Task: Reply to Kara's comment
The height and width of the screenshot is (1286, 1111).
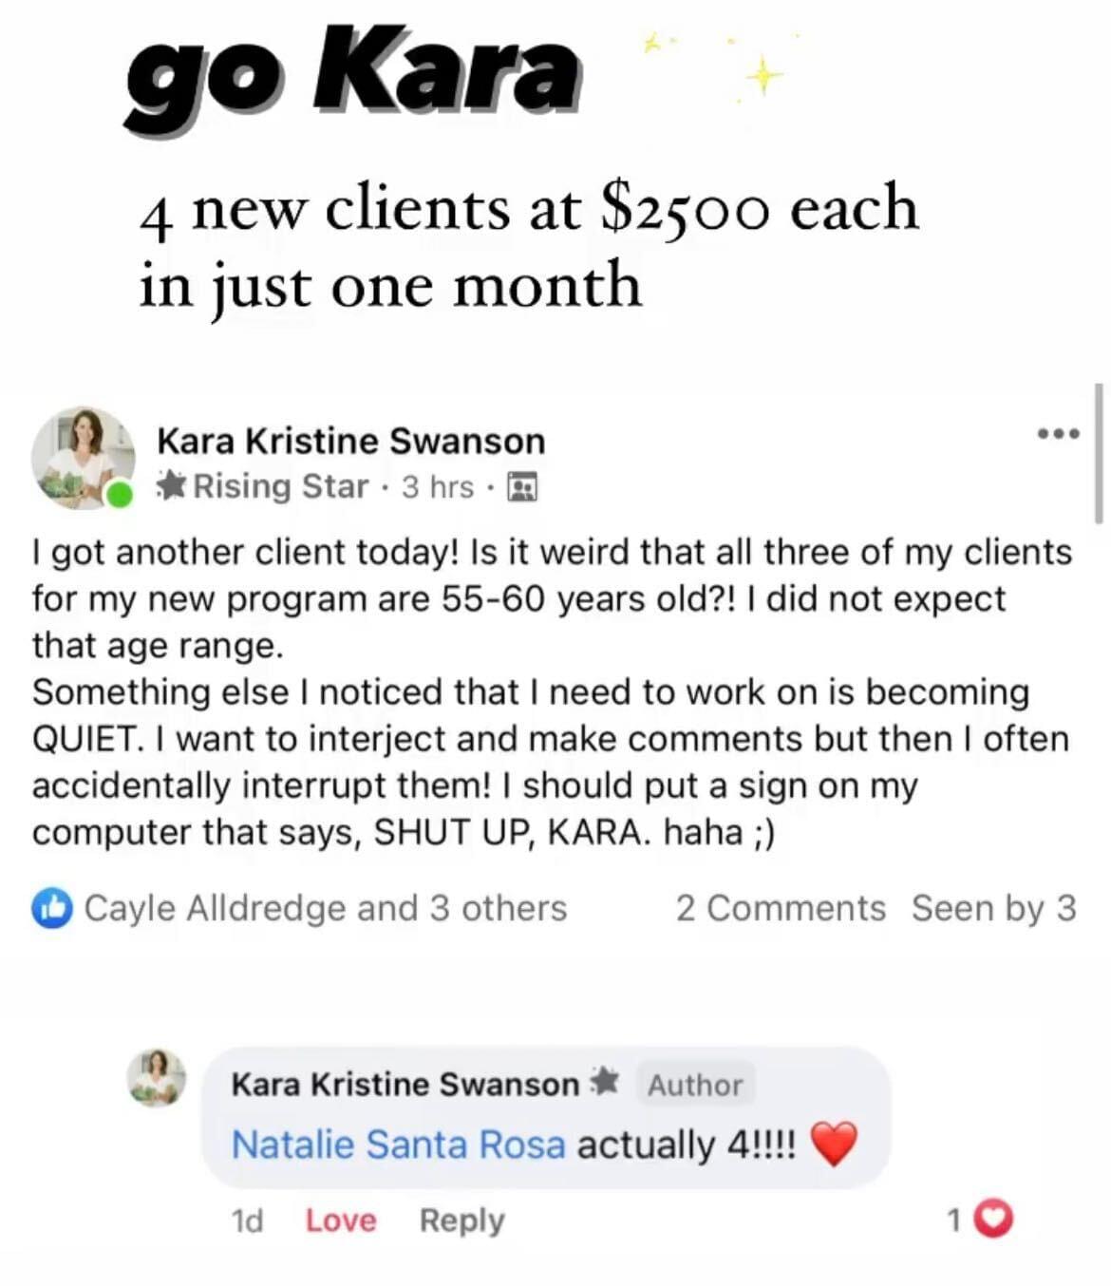Action: [461, 1220]
